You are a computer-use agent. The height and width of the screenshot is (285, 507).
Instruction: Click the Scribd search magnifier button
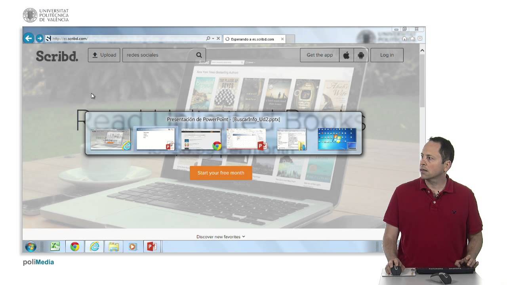coord(199,55)
